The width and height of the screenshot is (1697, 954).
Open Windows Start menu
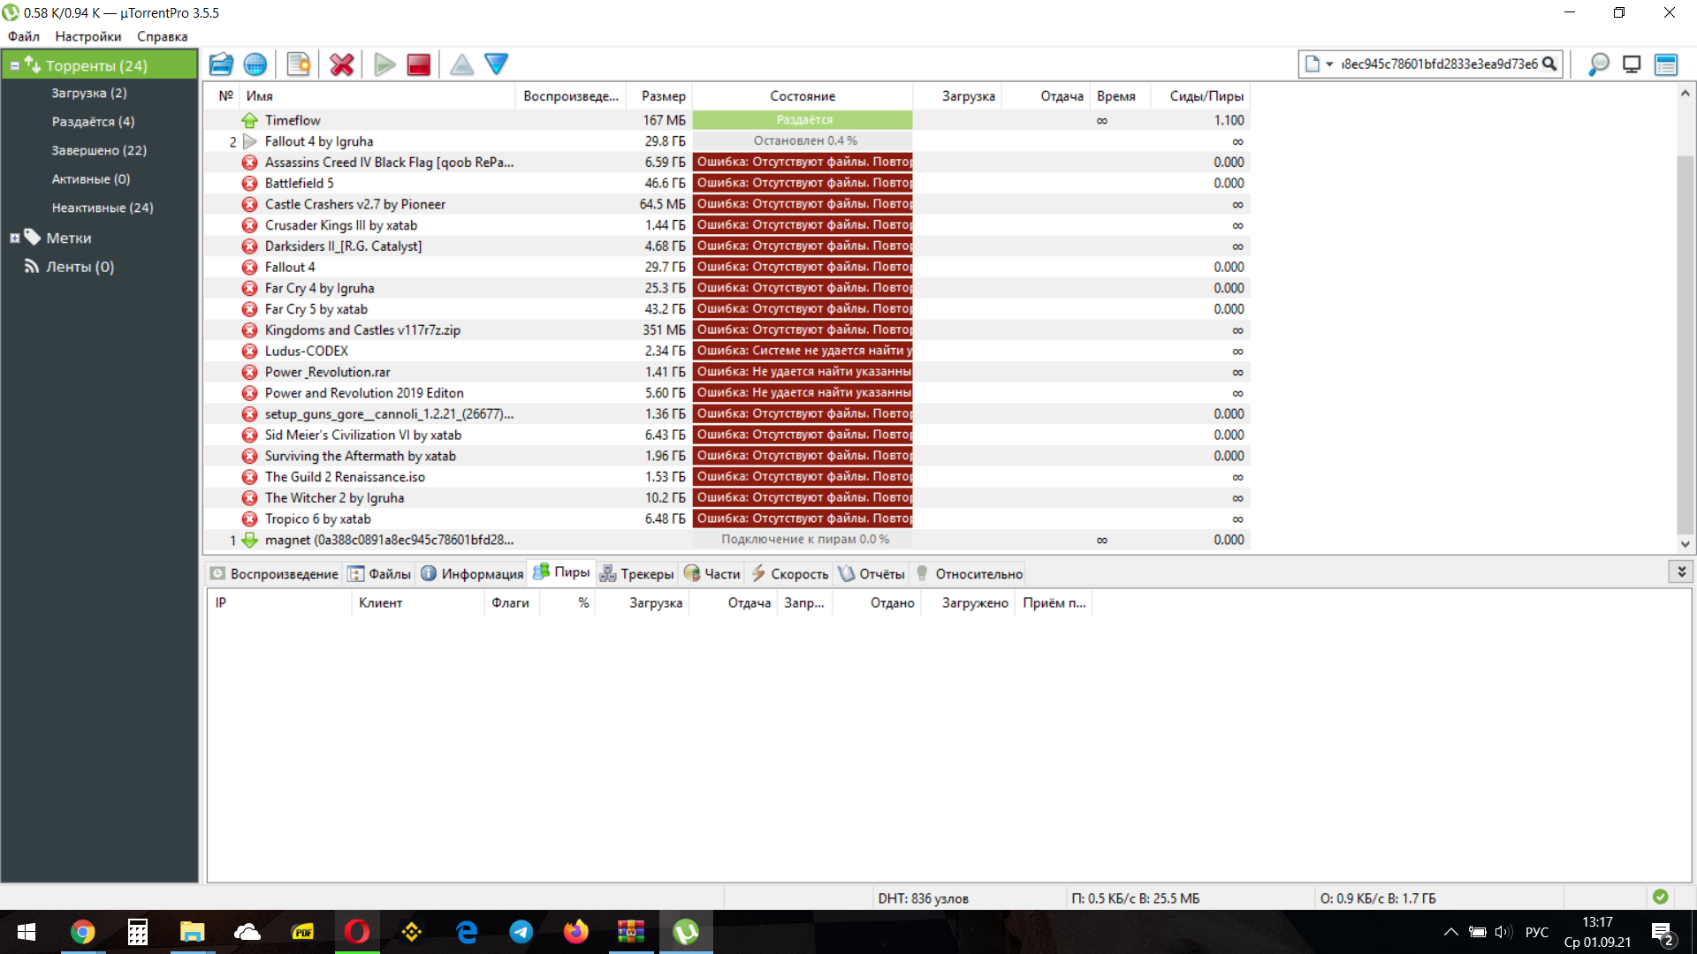point(27,932)
